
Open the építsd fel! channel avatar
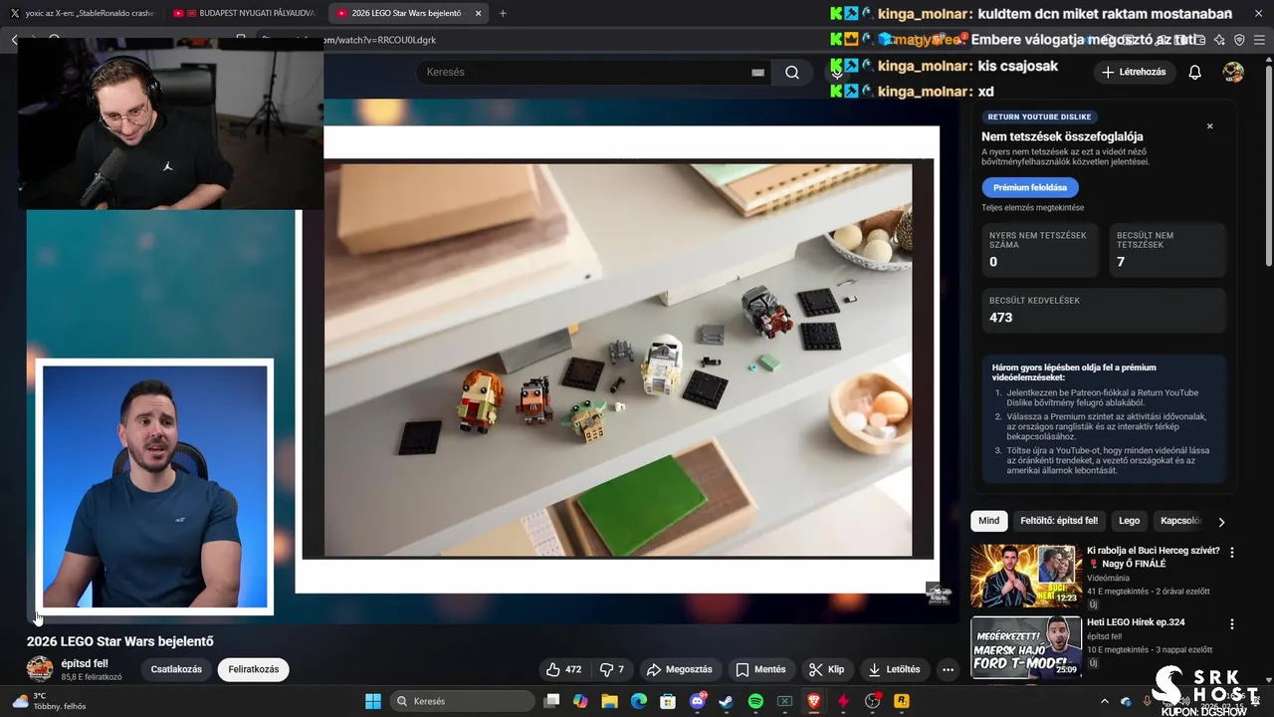coord(40,669)
